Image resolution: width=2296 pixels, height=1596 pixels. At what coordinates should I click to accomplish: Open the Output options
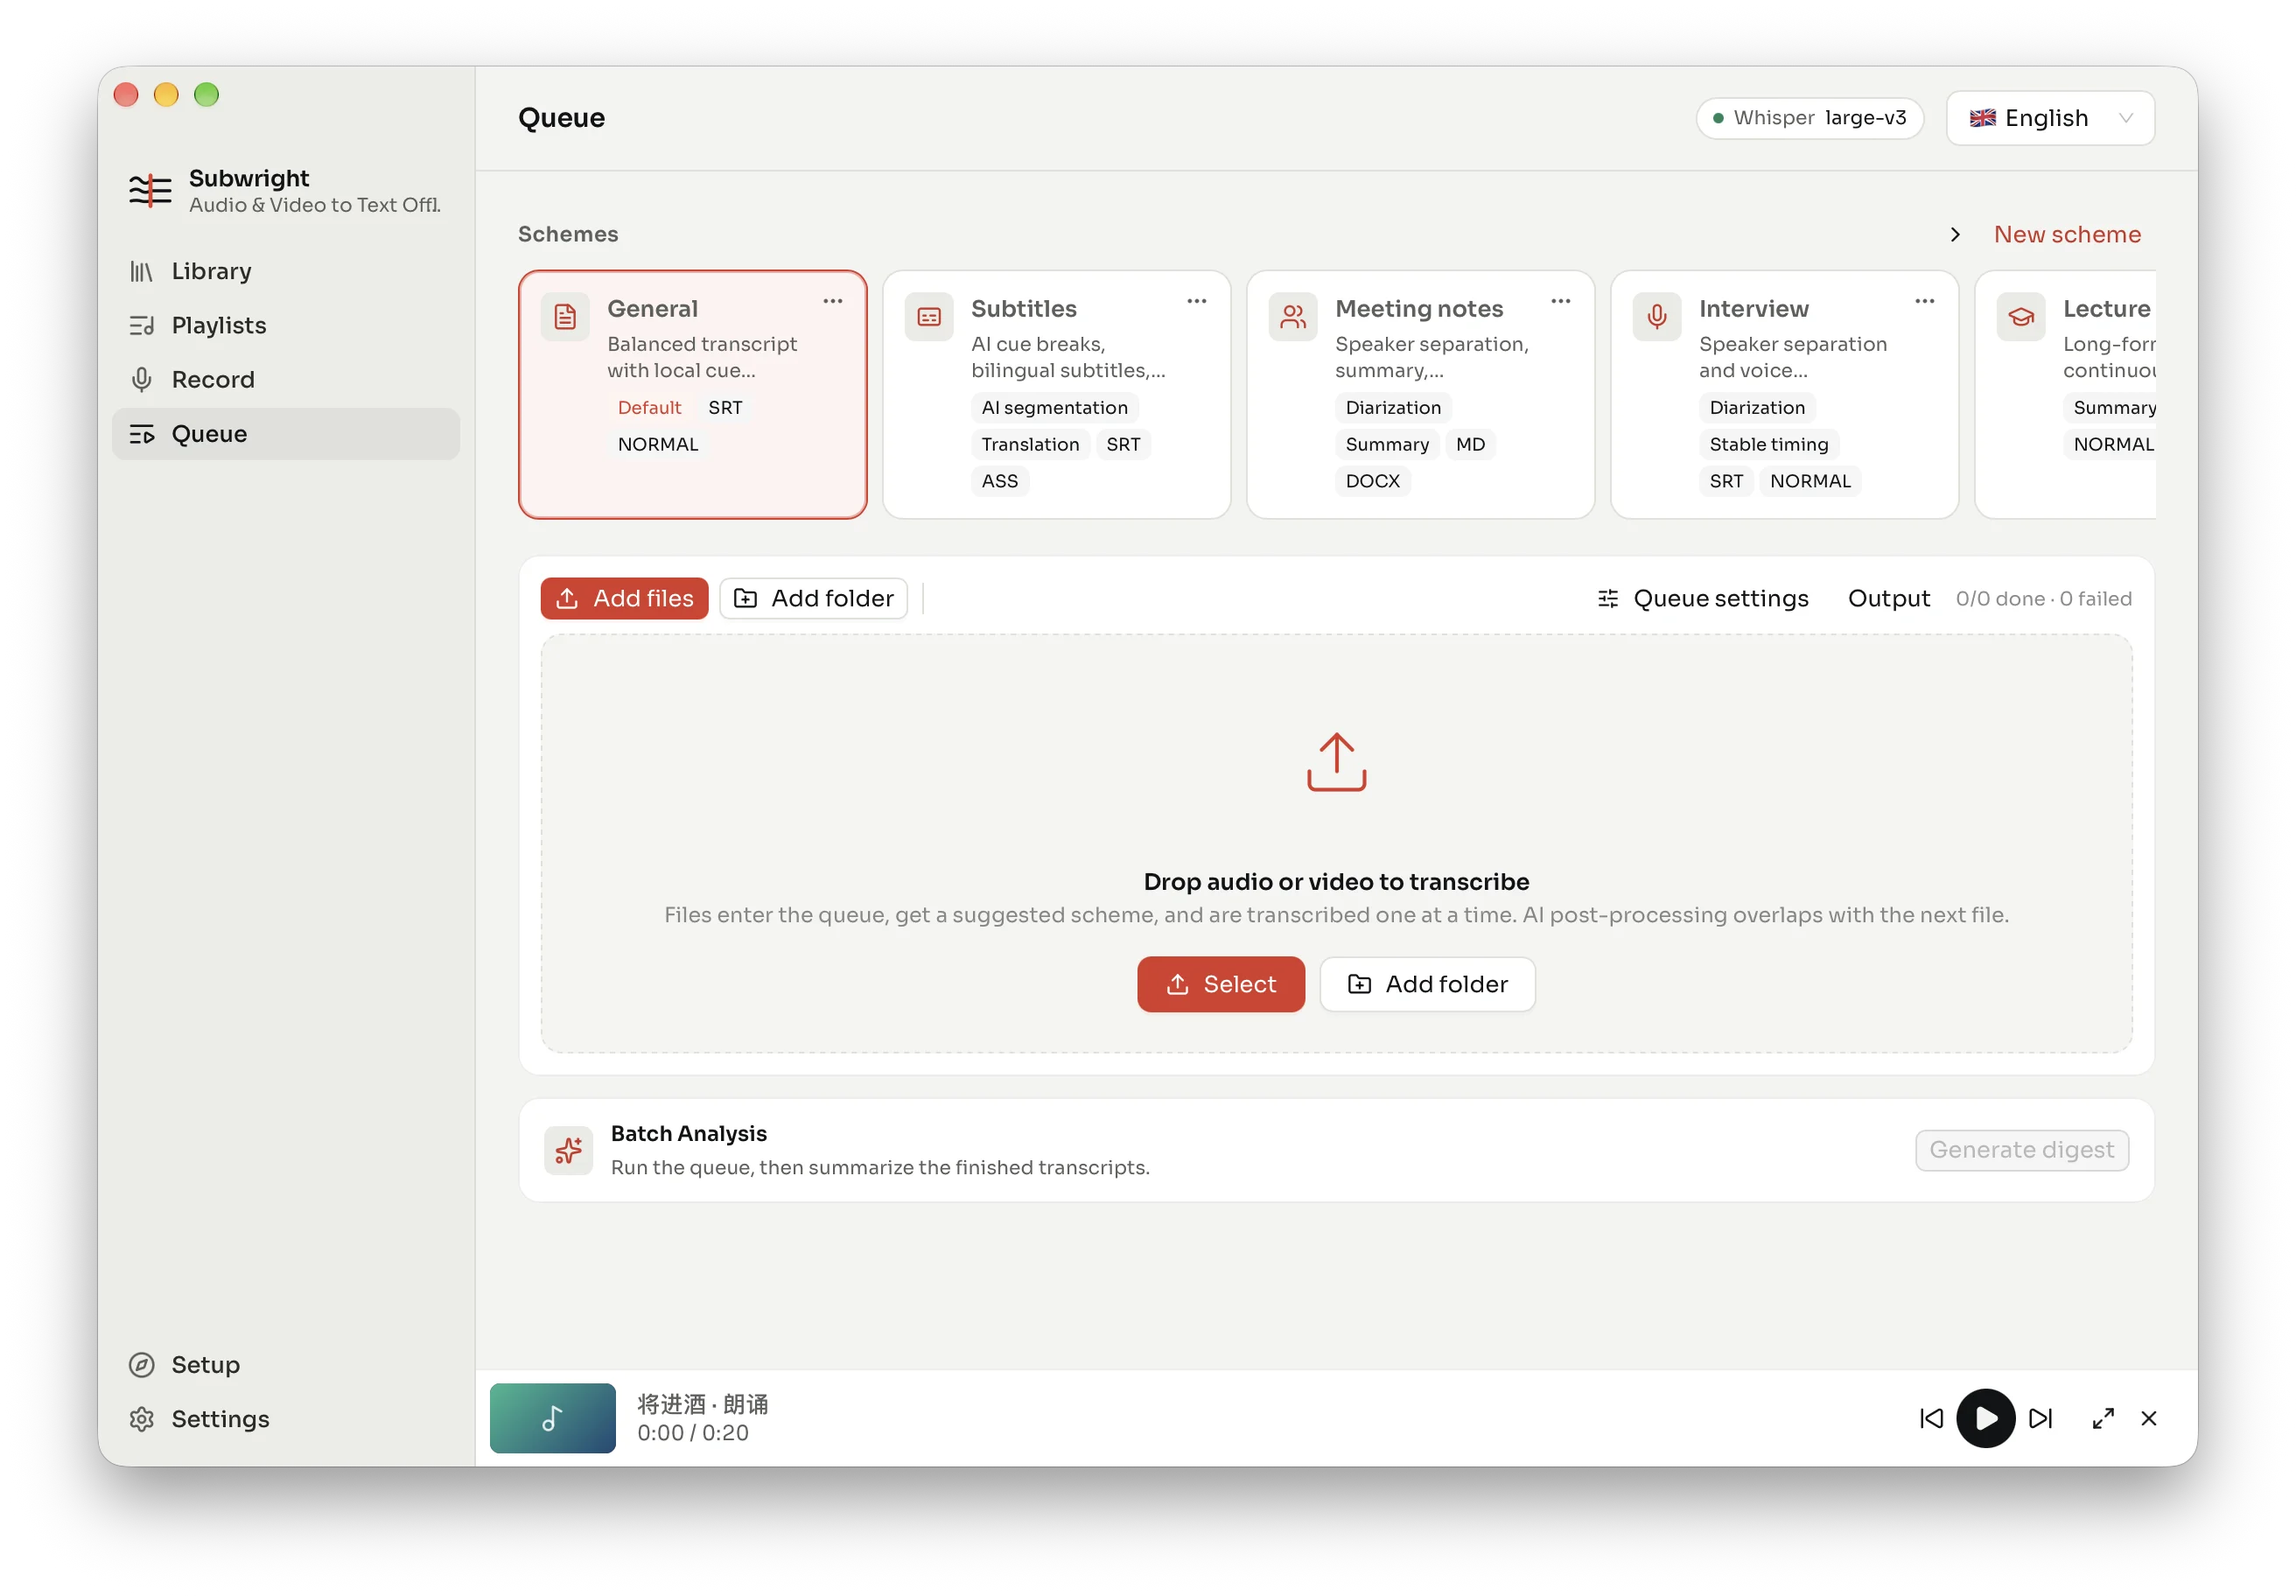(x=1888, y=598)
